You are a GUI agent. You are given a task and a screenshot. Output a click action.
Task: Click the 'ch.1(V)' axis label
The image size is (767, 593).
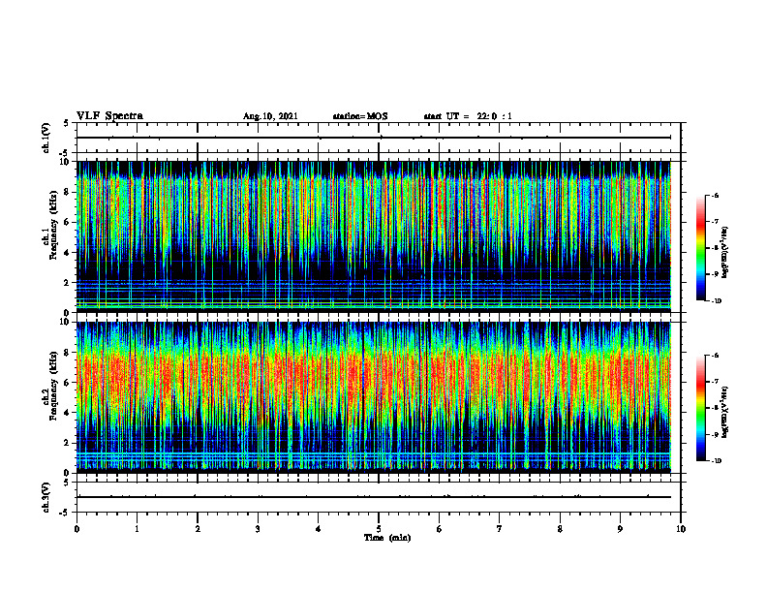pyautogui.click(x=46, y=138)
